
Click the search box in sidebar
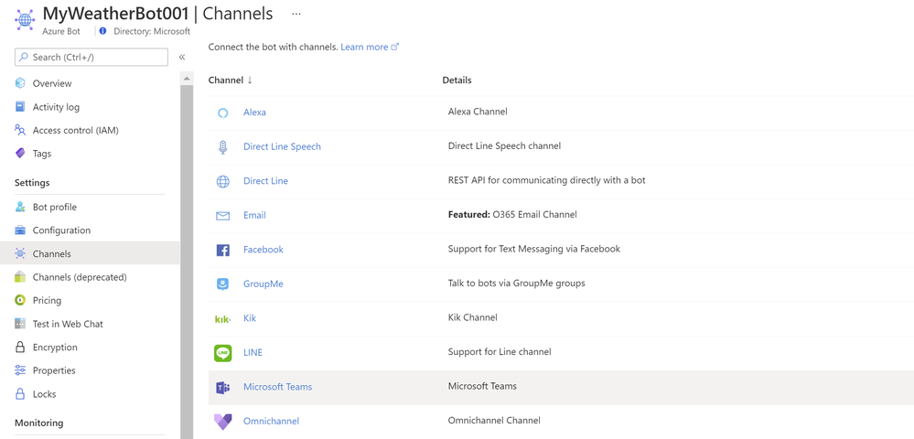click(x=91, y=57)
